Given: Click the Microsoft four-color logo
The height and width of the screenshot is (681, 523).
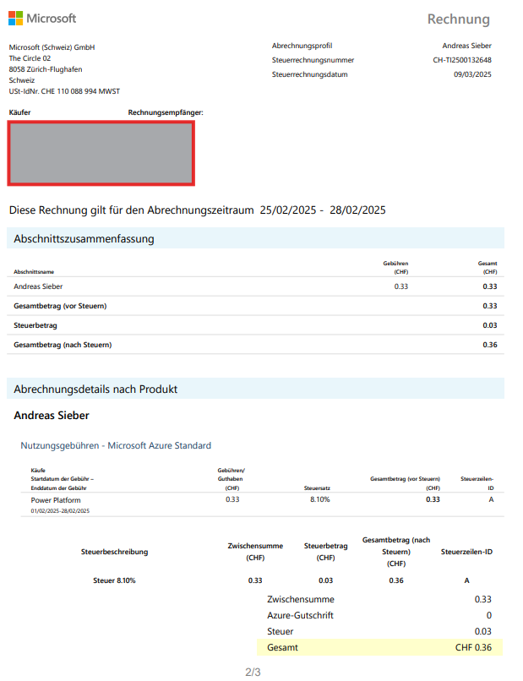Looking at the screenshot, I should (16, 19).
